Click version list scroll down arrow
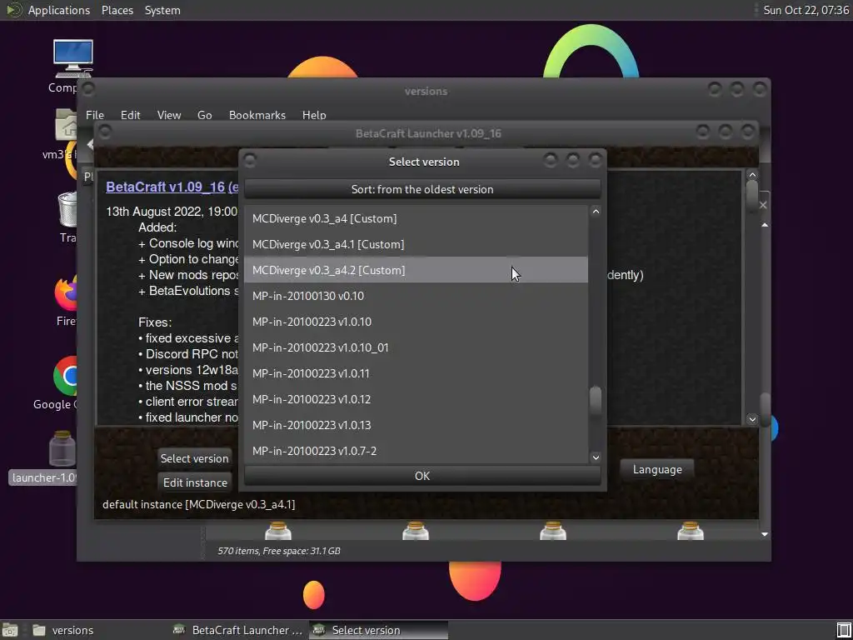The width and height of the screenshot is (853, 640). [x=596, y=457]
